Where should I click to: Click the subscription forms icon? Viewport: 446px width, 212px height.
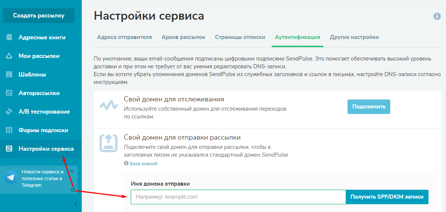click(9, 130)
